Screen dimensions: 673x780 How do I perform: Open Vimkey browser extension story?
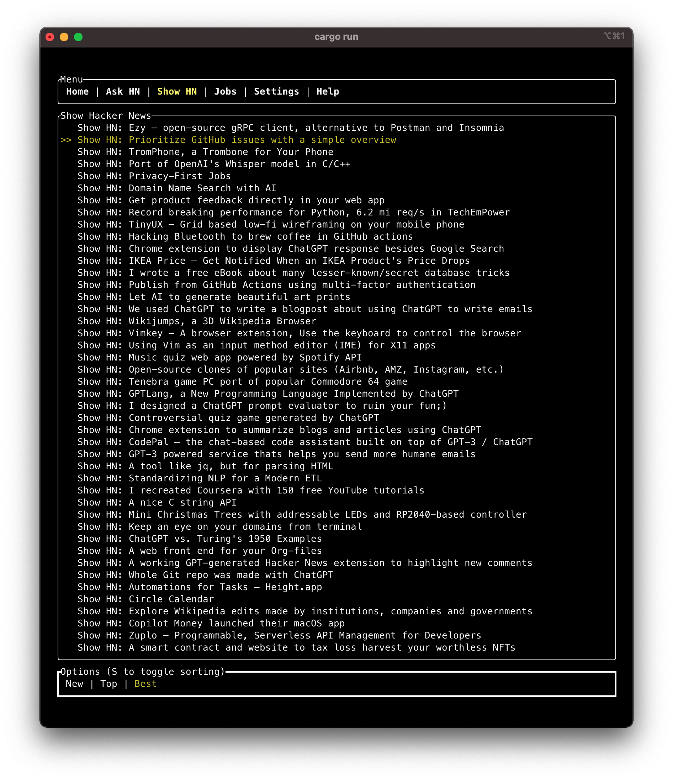click(x=300, y=333)
